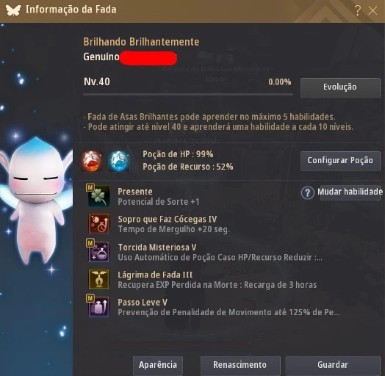The height and width of the screenshot is (376, 385).
Task: Open the Aparência option
Action: point(158,365)
